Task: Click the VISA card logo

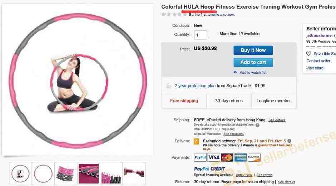Action: point(214,157)
